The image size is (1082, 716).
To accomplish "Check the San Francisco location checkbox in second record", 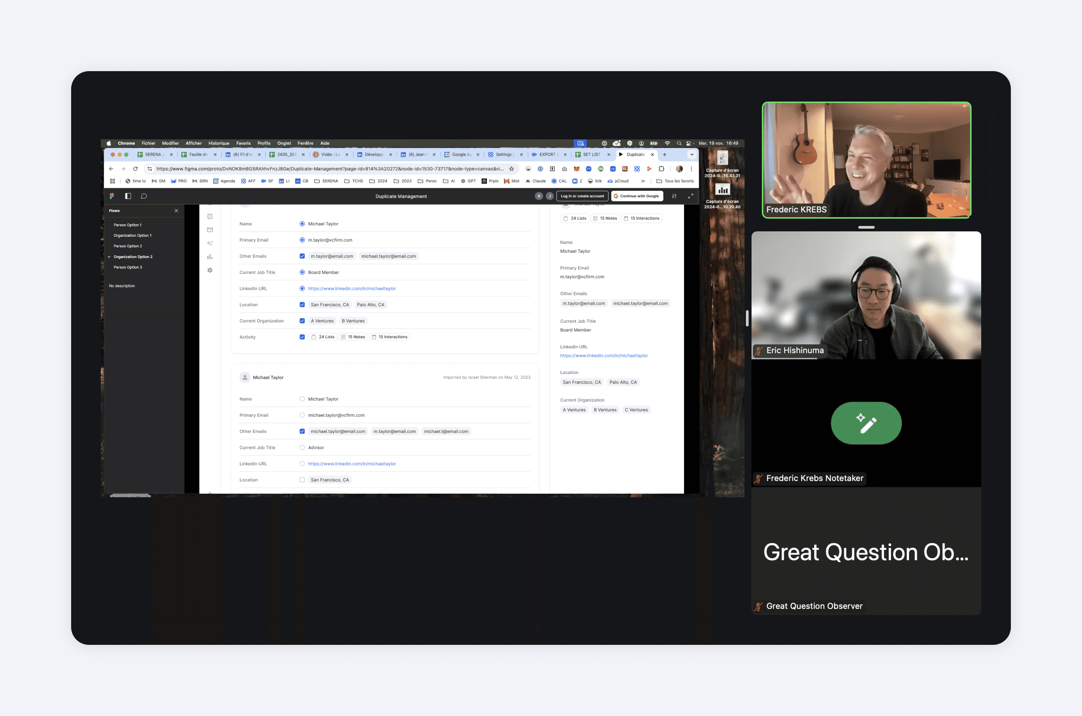I will pyautogui.click(x=302, y=480).
